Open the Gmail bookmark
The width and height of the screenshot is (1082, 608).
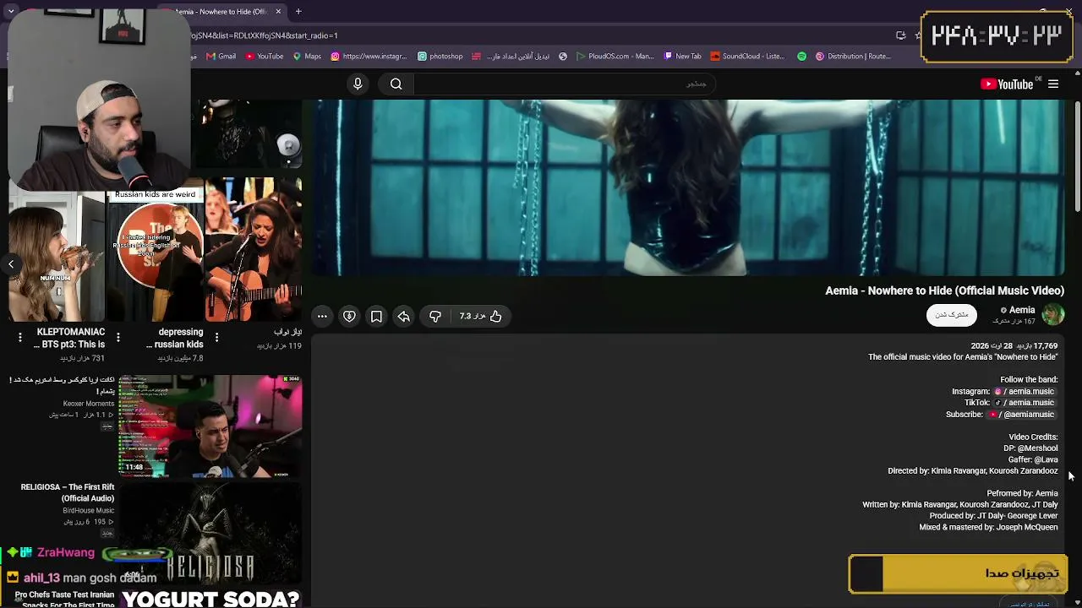tap(221, 57)
